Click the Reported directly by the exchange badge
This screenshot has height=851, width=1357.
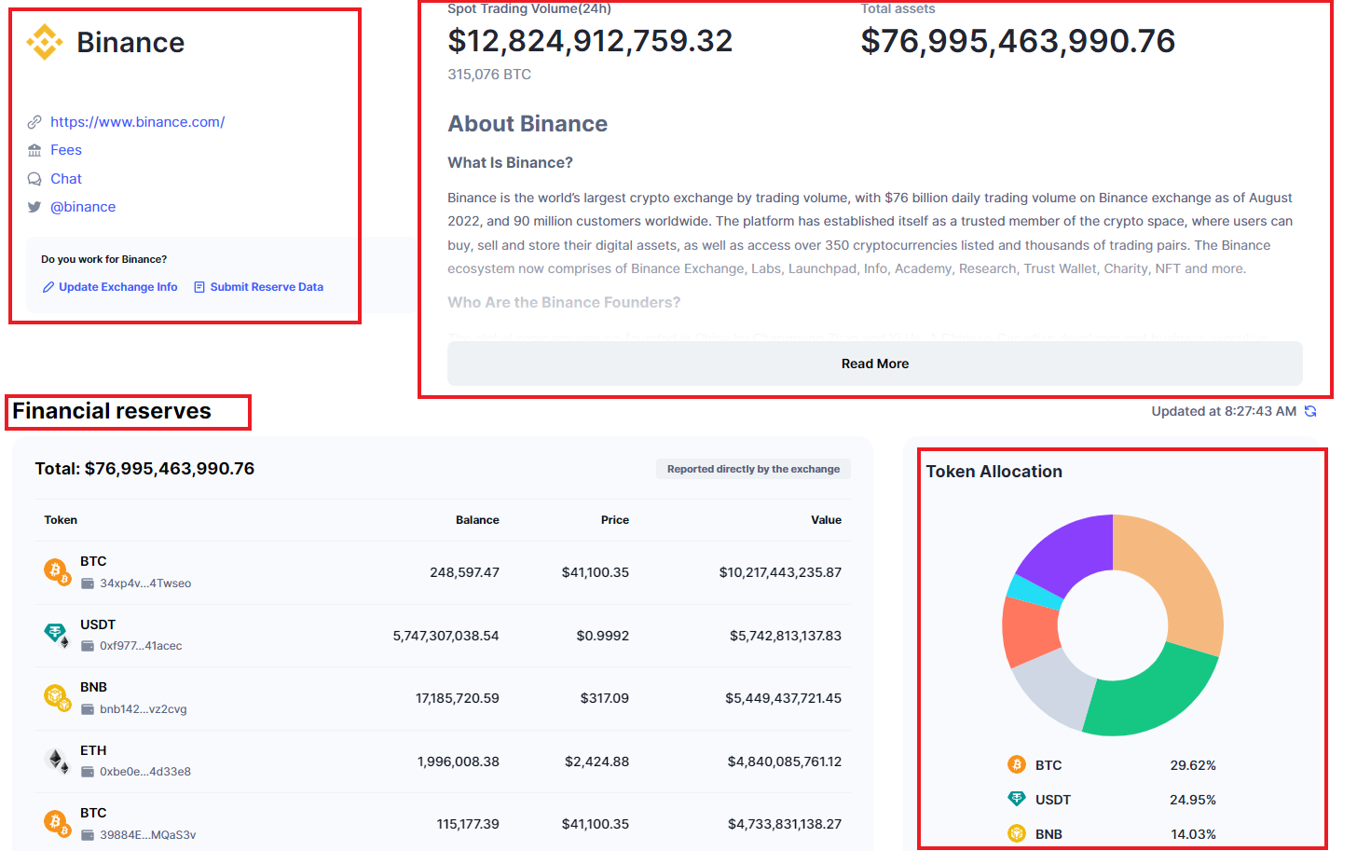click(x=753, y=469)
